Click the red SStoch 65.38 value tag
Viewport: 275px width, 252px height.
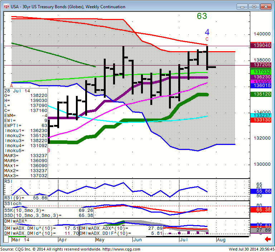[261, 210]
